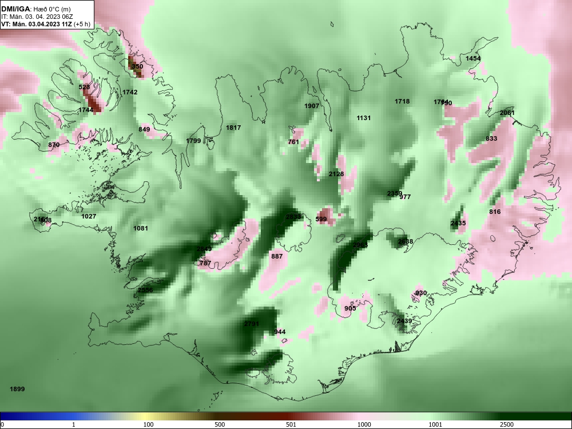Select the valid time line 'VT: Mán. 03.04.2023 11Z'
Image resolution: width=572 pixels, height=429 pixels.
pos(37,24)
